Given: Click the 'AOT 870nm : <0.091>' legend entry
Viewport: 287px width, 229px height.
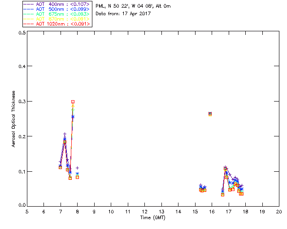Looking at the screenshot, I should pyautogui.click(x=57, y=19).
